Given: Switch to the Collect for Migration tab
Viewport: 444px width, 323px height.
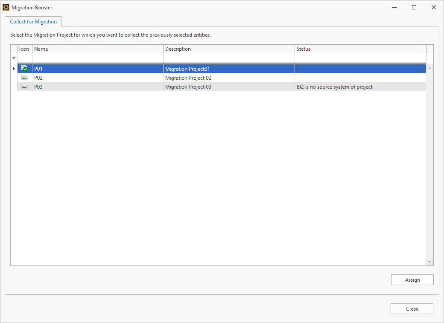Looking at the screenshot, I should click(33, 21).
